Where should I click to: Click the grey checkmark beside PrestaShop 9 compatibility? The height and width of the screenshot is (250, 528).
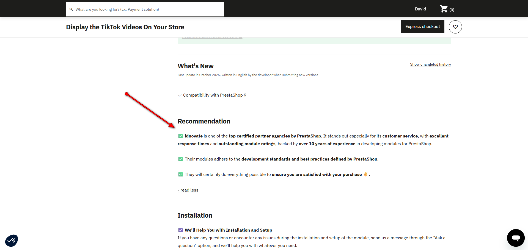[180, 95]
